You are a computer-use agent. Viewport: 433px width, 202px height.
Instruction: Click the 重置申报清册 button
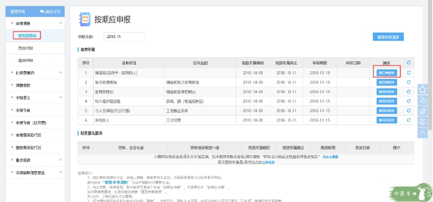pyautogui.click(x=388, y=37)
